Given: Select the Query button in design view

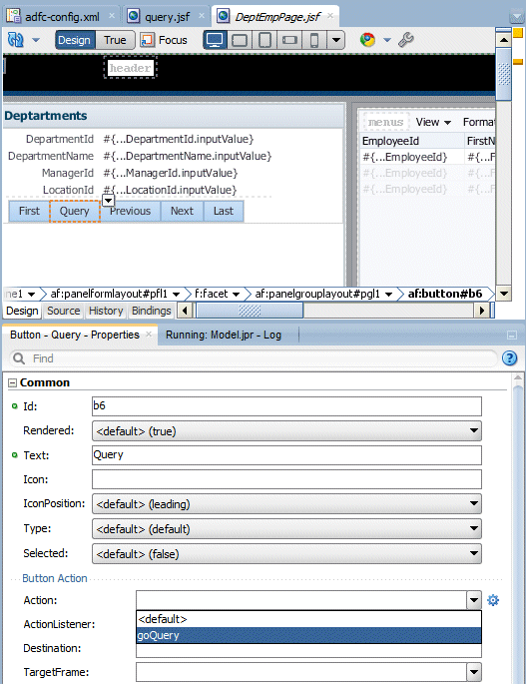Looking at the screenshot, I should [x=75, y=211].
